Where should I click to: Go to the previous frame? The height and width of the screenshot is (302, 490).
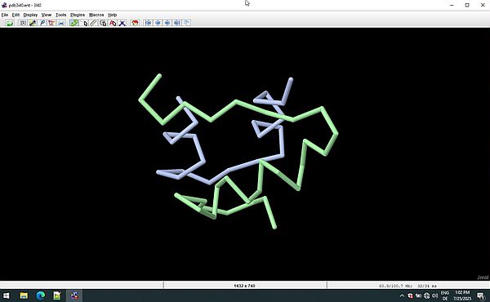coord(158,23)
